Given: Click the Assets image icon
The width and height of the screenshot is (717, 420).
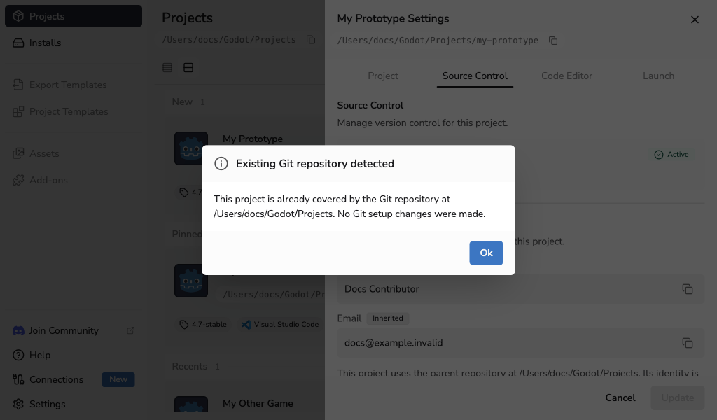Looking at the screenshot, I should point(18,153).
